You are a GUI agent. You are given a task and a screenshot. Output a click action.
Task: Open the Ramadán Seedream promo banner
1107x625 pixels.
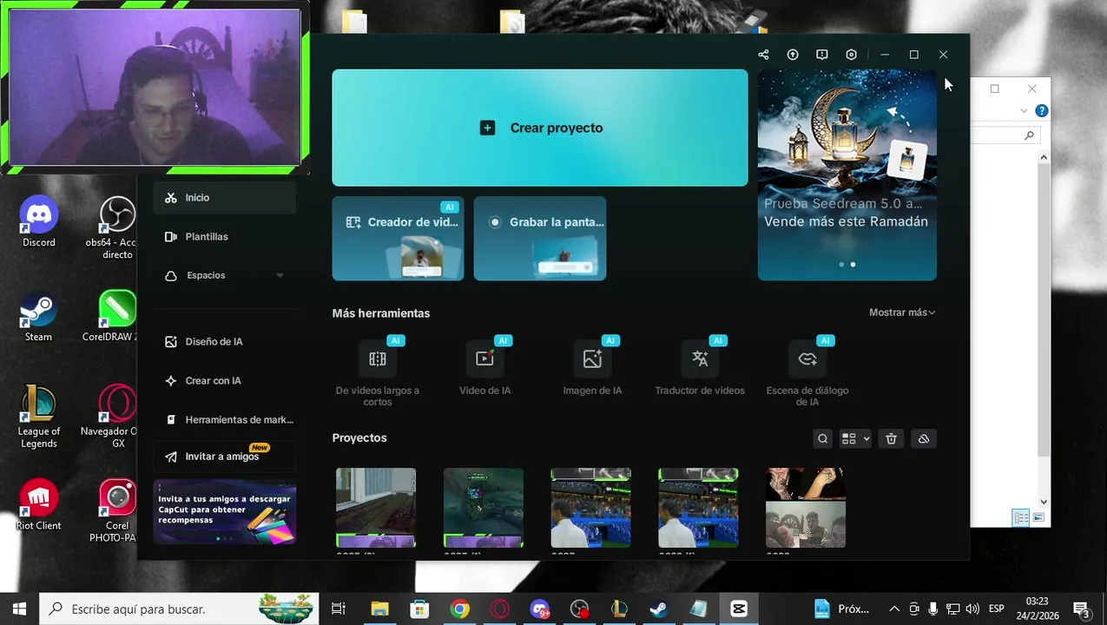pyautogui.click(x=847, y=175)
